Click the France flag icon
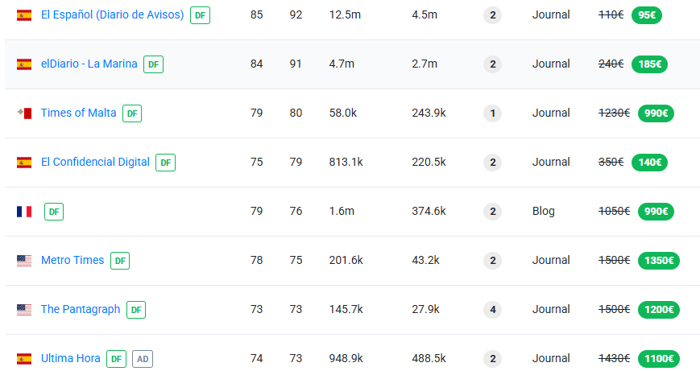 (x=24, y=212)
